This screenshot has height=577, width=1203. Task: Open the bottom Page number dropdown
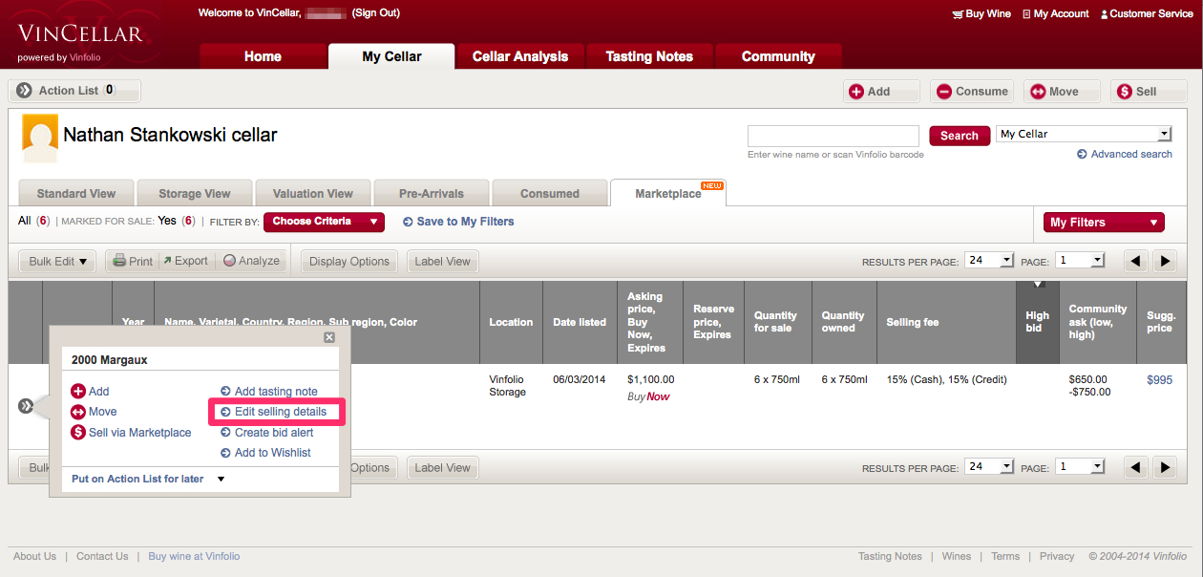click(x=1082, y=466)
